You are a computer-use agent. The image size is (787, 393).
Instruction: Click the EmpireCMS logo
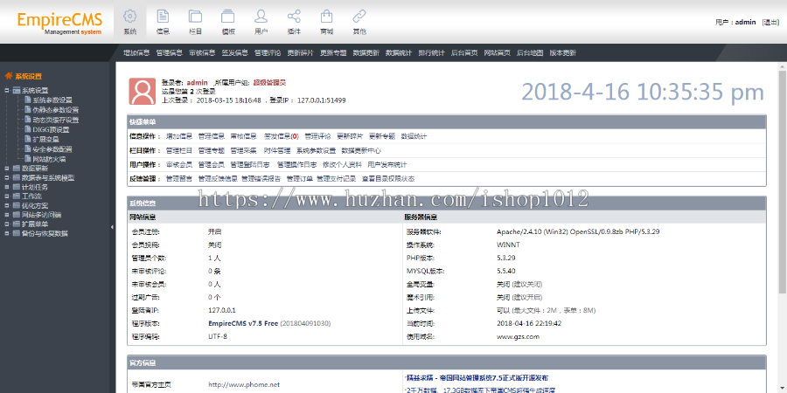coord(59,23)
